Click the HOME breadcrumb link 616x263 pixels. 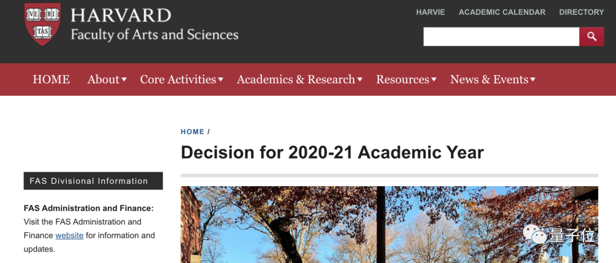pos(192,131)
